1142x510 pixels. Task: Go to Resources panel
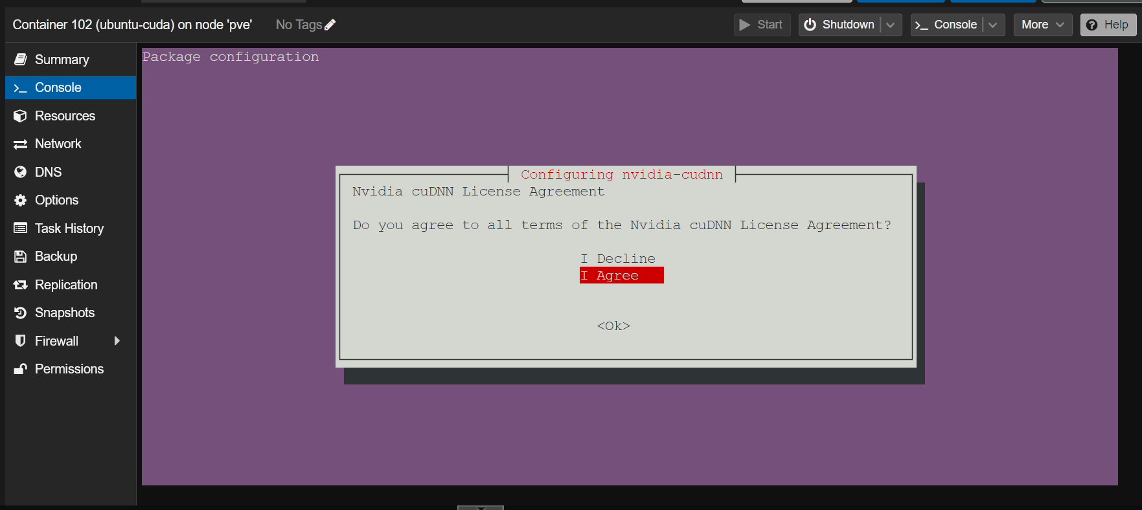click(x=71, y=116)
